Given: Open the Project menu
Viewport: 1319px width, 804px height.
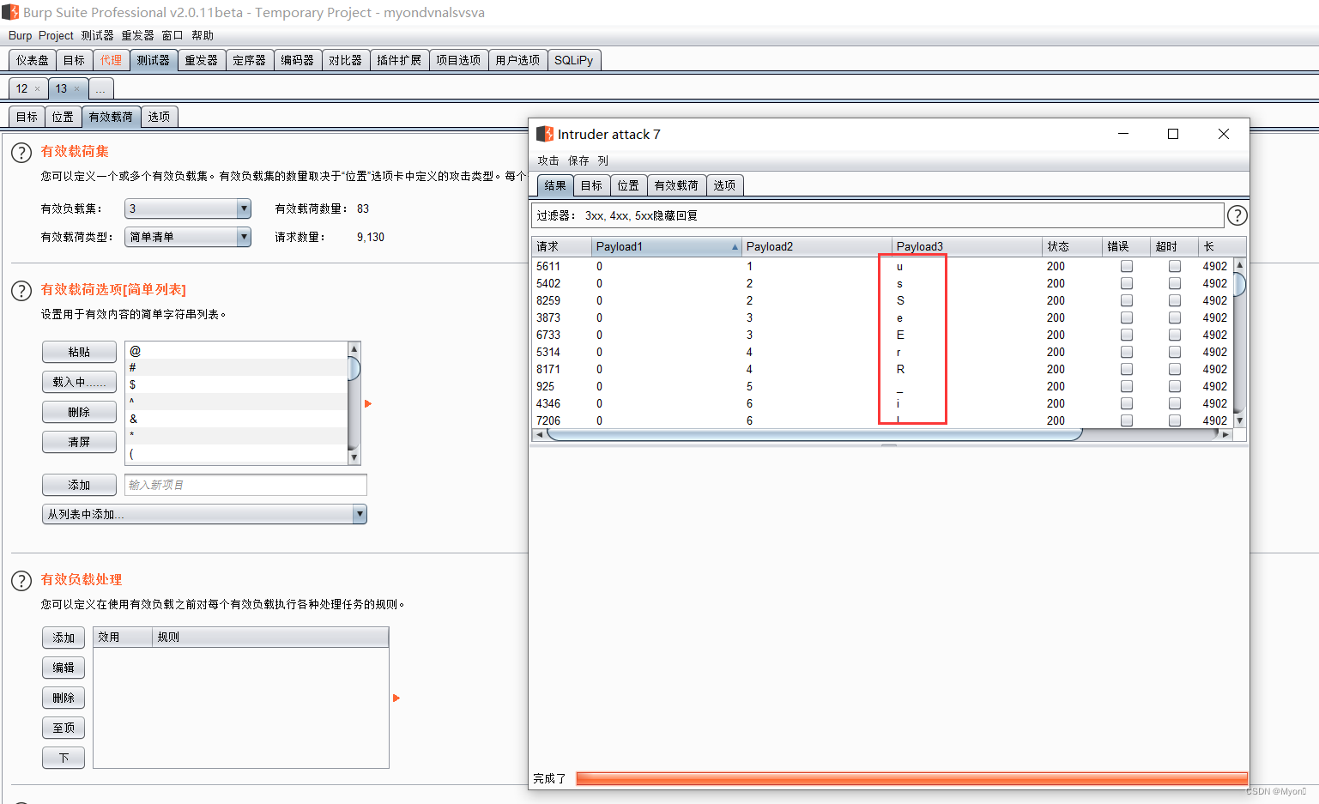Looking at the screenshot, I should coord(56,35).
